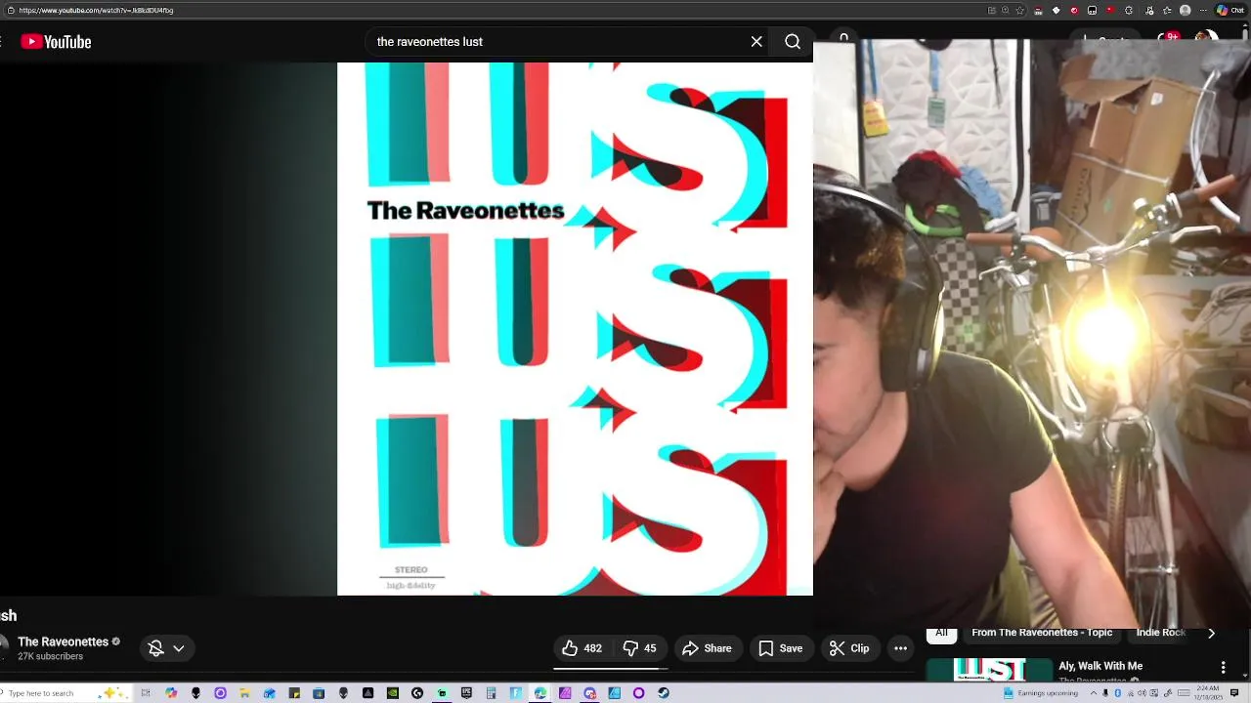Open Steam from taskbar
Screen dimensions: 1251x703
coord(664,693)
